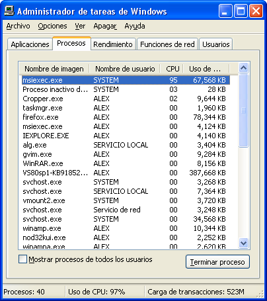Open the Opciones menu
The width and height of the screenshot is (267, 301).
tap(52, 26)
